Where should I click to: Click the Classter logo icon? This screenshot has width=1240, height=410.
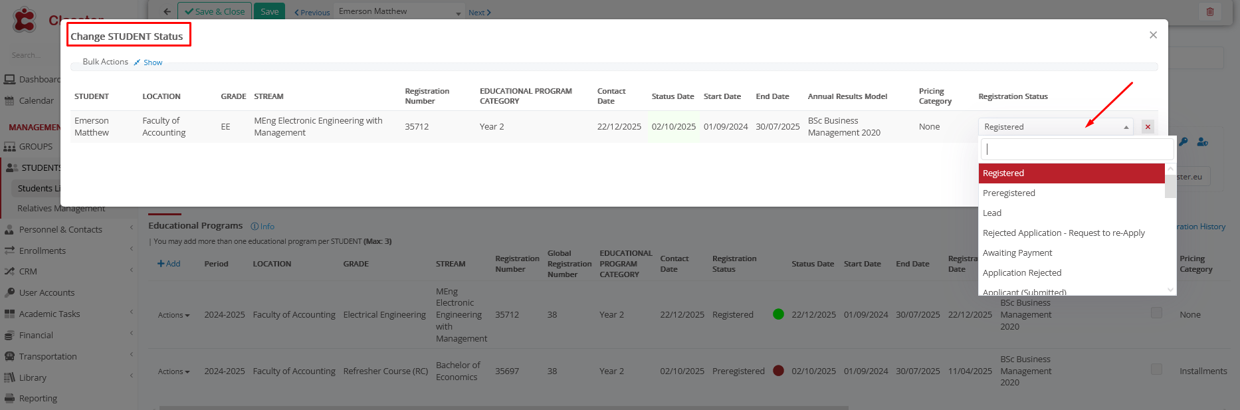pyautogui.click(x=25, y=19)
